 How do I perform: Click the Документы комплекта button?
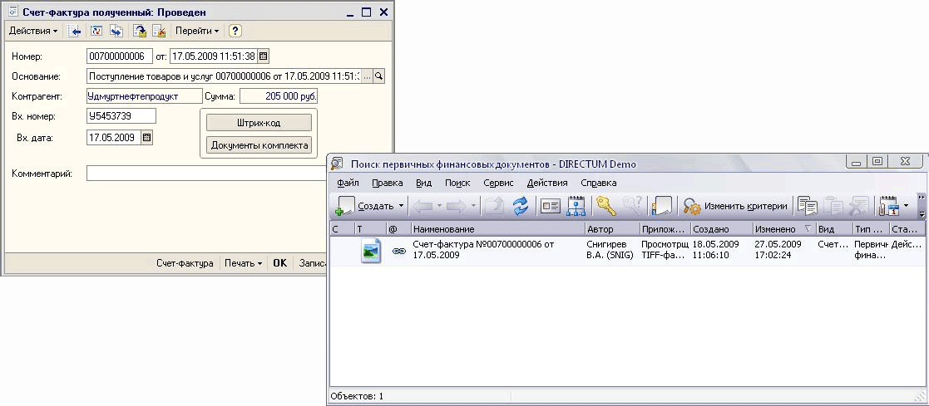pos(259,145)
